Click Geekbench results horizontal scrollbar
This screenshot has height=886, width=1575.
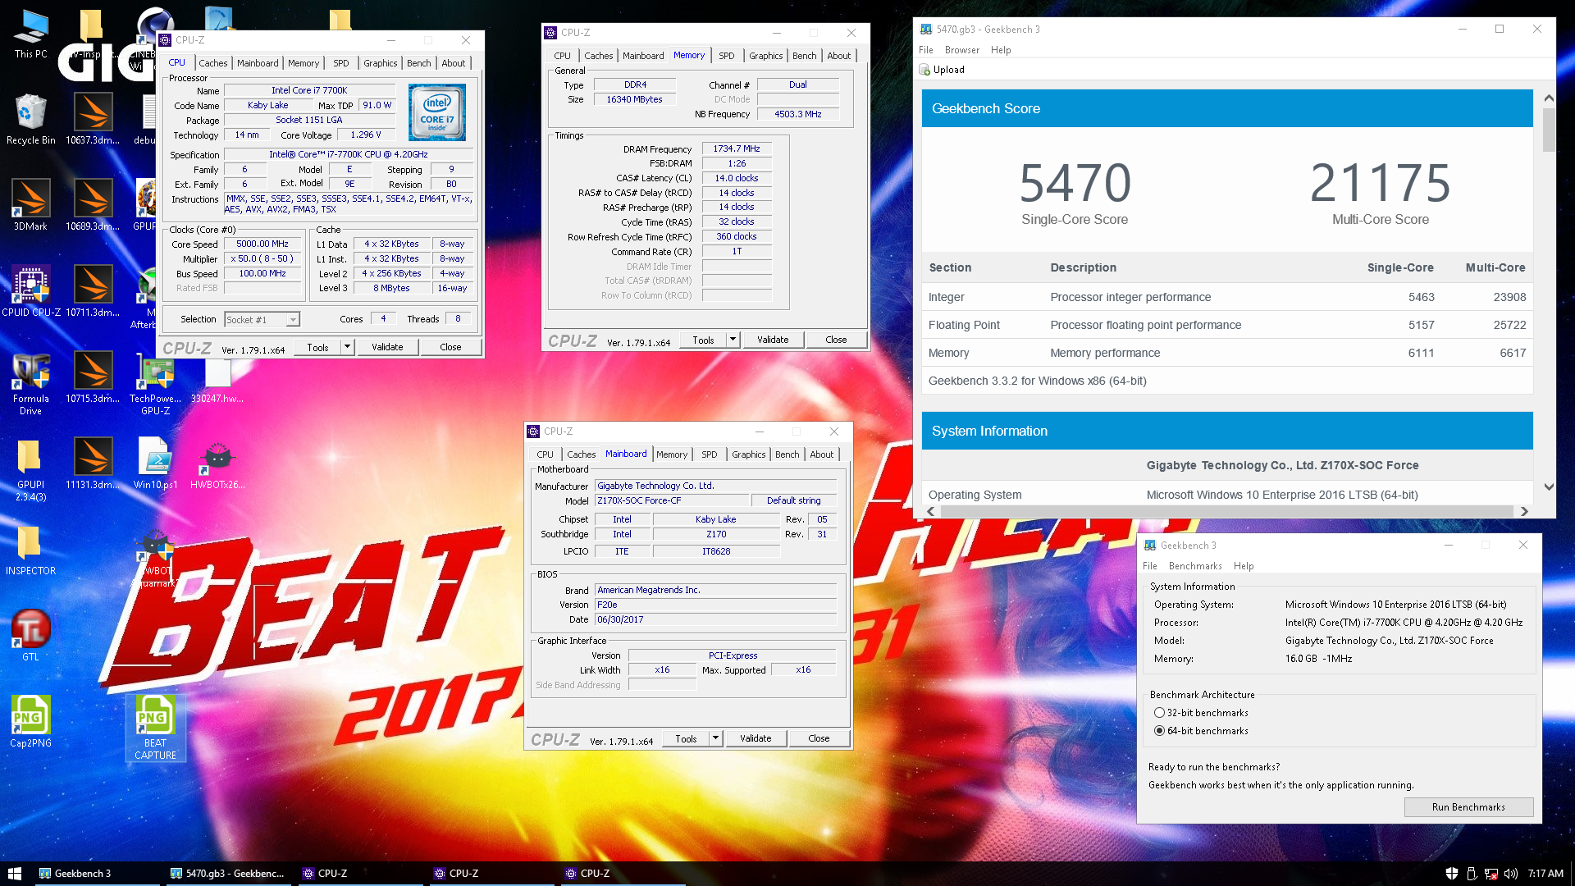[1226, 511]
